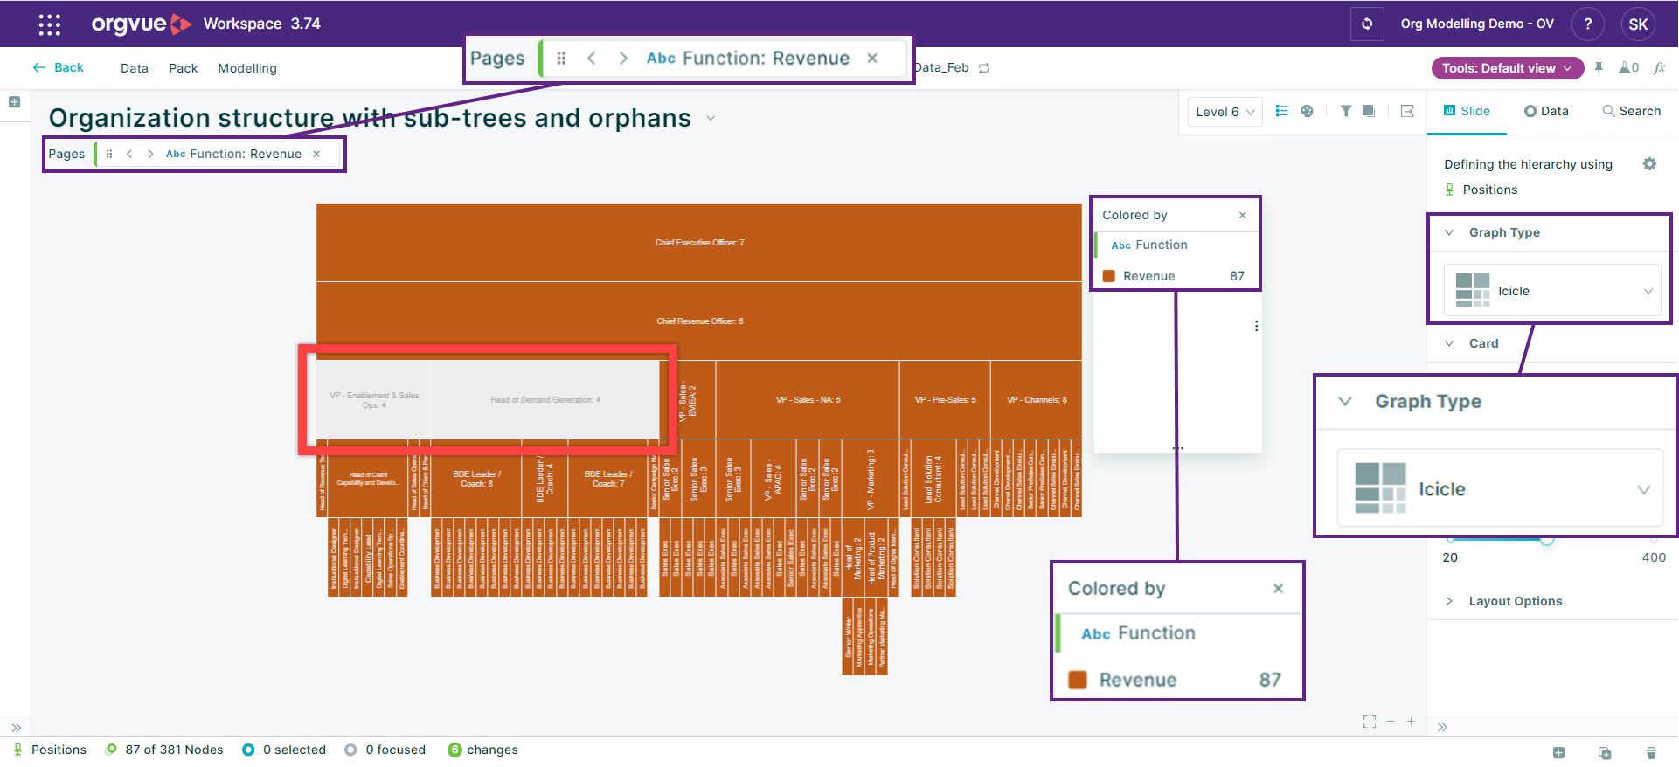Go Back with the arrow link
This screenshot has height=767, width=1679.
coord(59,67)
